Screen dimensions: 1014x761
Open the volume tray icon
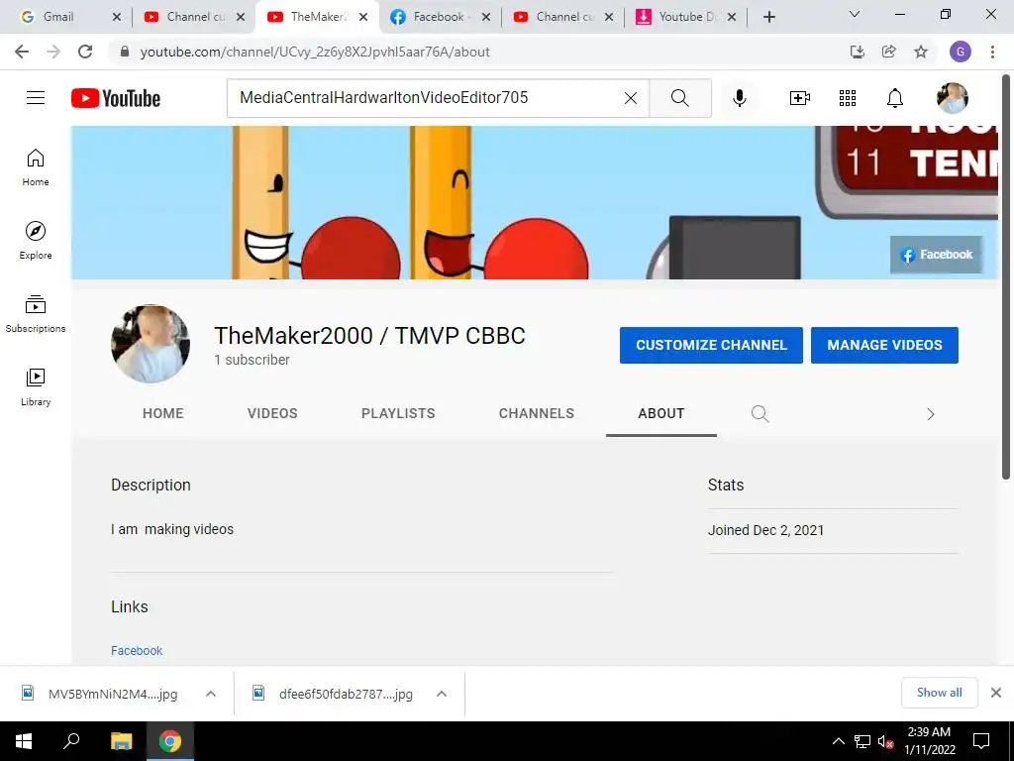pyautogui.click(x=885, y=741)
